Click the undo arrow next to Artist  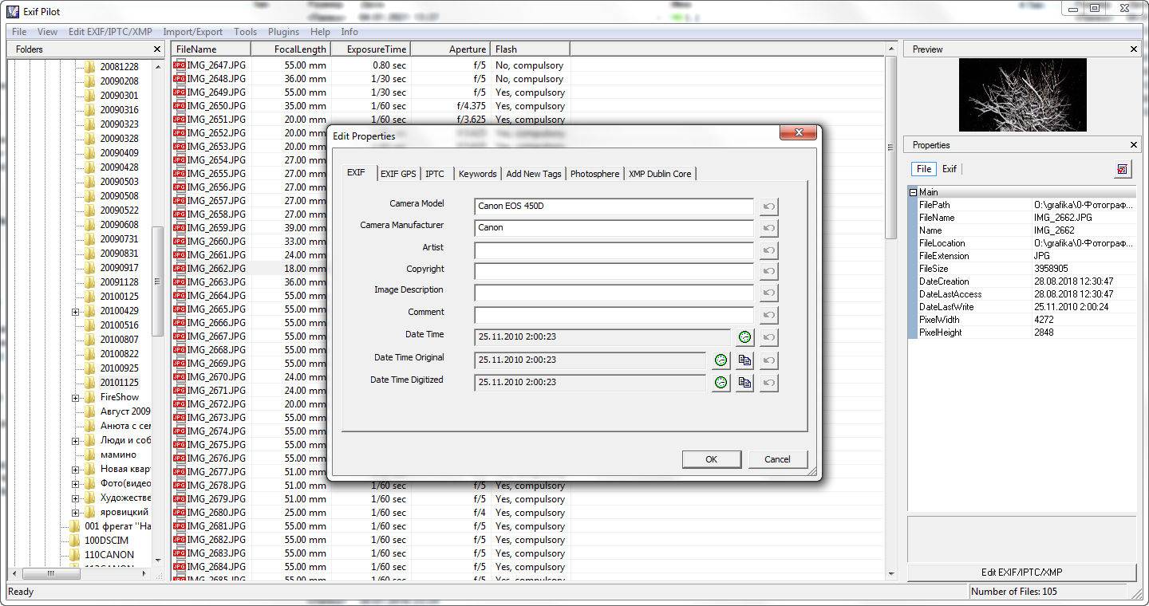(769, 250)
